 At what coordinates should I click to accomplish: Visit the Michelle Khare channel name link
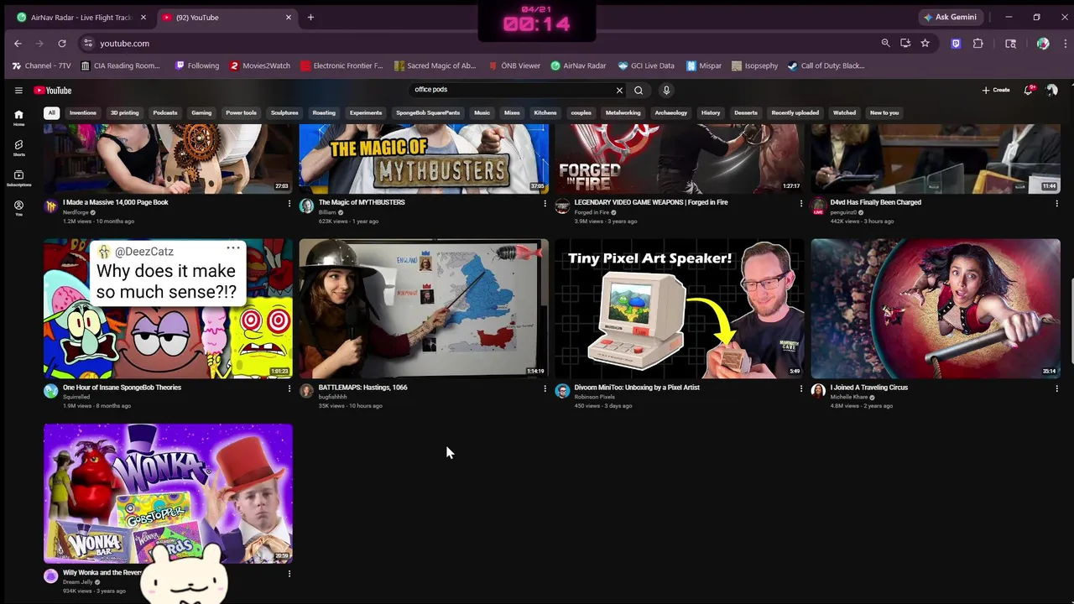point(849,397)
